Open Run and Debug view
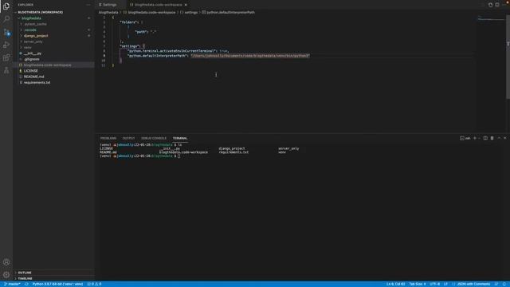The width and height of the screenshot is (510, 287). 6,45
